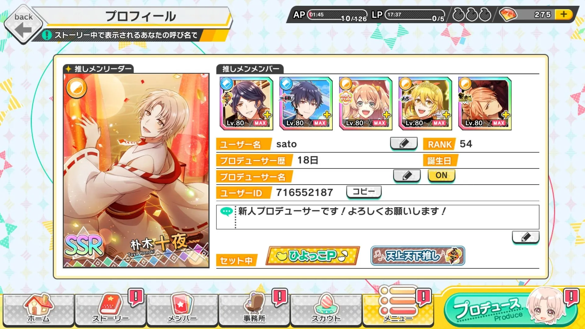Screen dimensions: 585x329
Task: Toggle the producer name ON switch
Action: point(441,175)
